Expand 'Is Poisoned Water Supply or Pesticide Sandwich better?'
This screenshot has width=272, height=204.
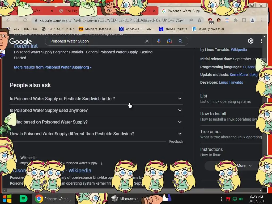point(96,99)
